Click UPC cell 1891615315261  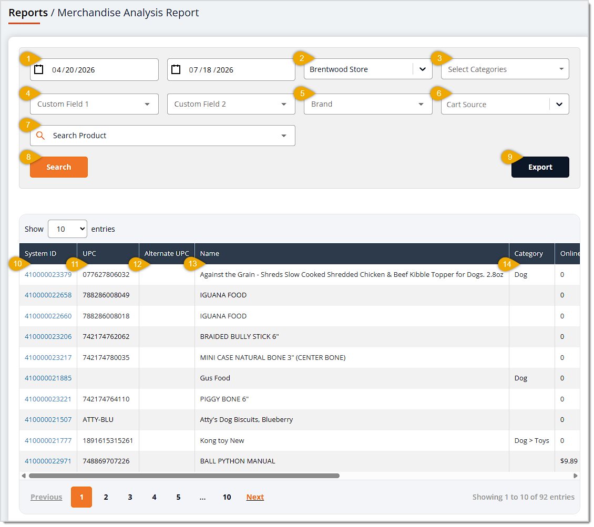click(108, 441)
